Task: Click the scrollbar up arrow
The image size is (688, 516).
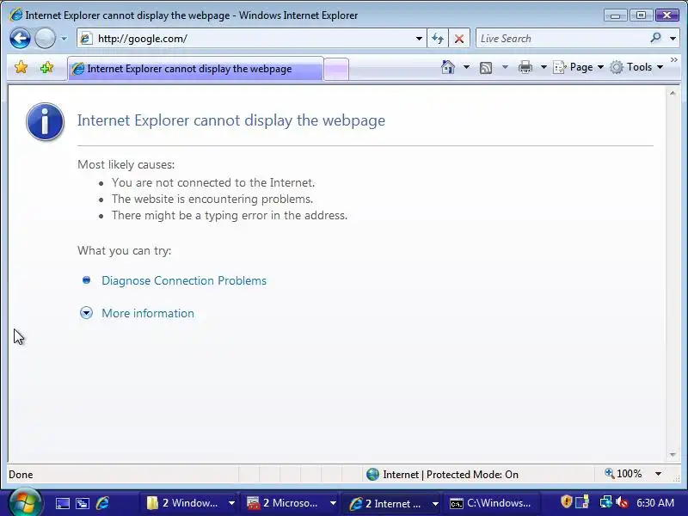Action: click(673, 93)
